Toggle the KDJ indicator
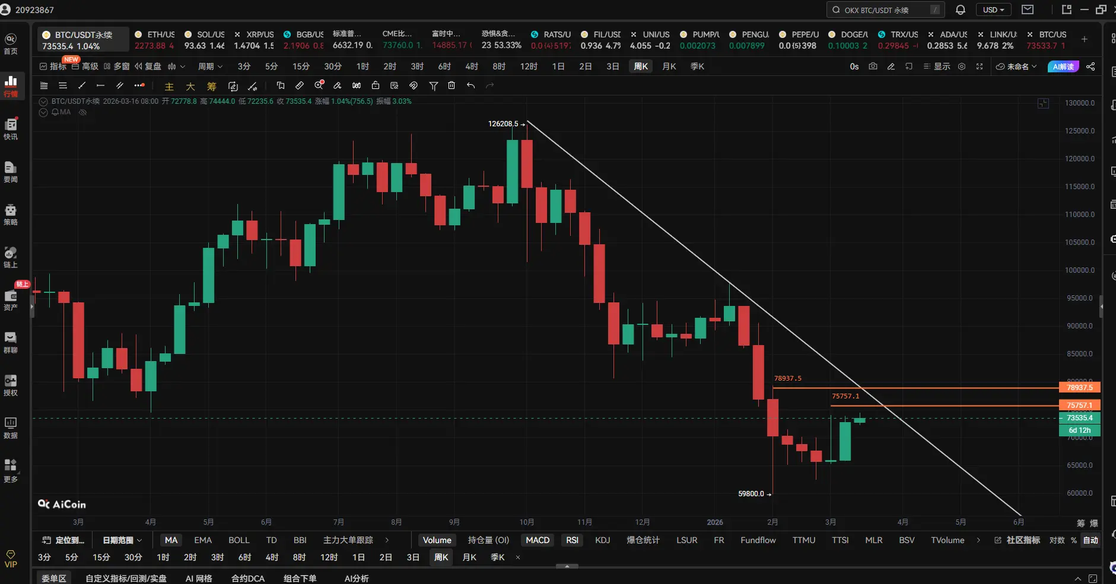Viewport: 1116px width, 584px height. tap(603, 540)
